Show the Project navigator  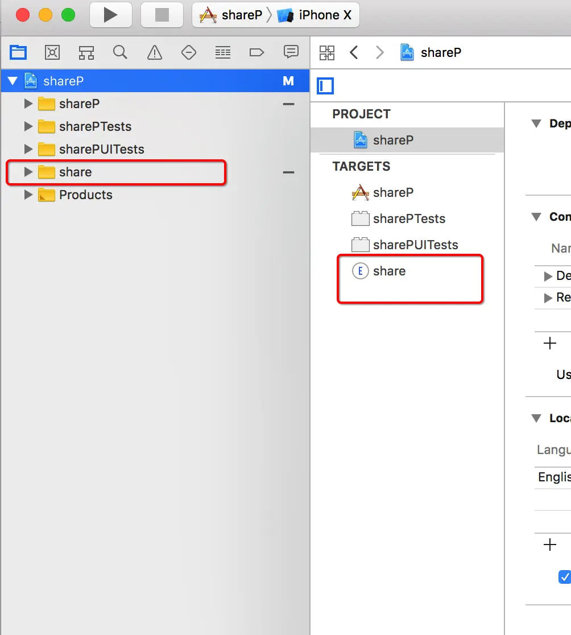tap(18, 52)
